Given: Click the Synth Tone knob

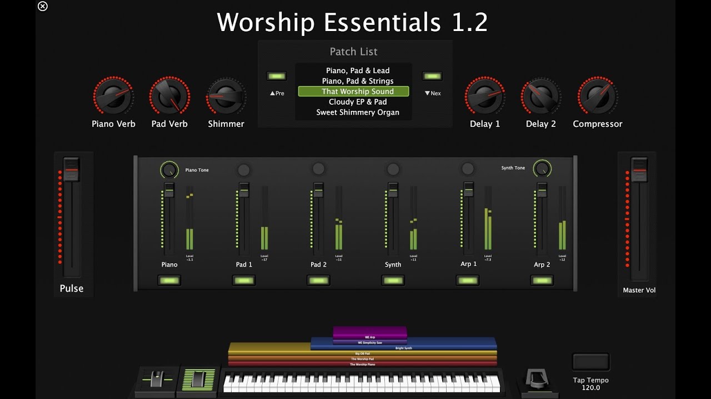Looking at the screenshot, I should click(542, 168).
